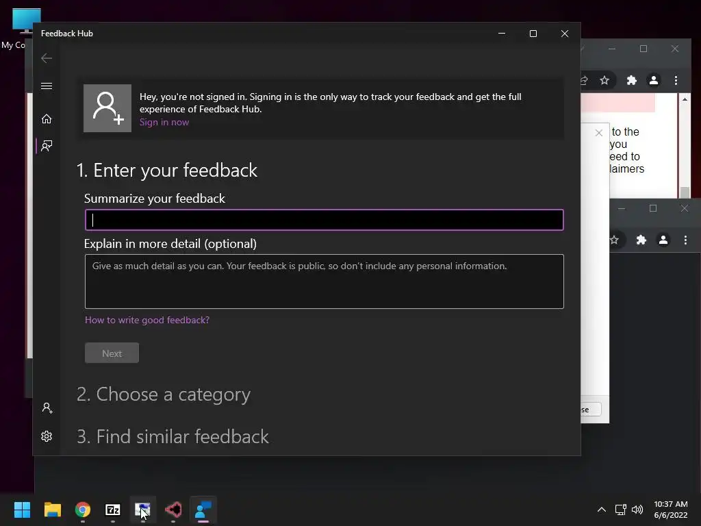This screenshot has width=701, height=526.
Task: Open the hamburger navigation menu
Action: pyautogui.click(x=47, y=86)
